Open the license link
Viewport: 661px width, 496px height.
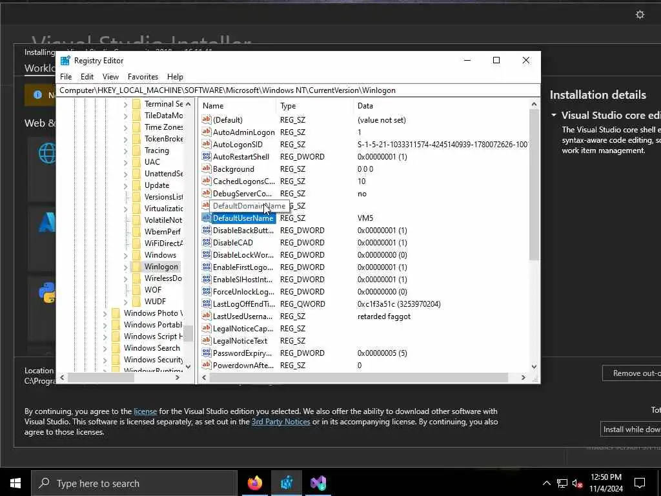click(145, 411)
